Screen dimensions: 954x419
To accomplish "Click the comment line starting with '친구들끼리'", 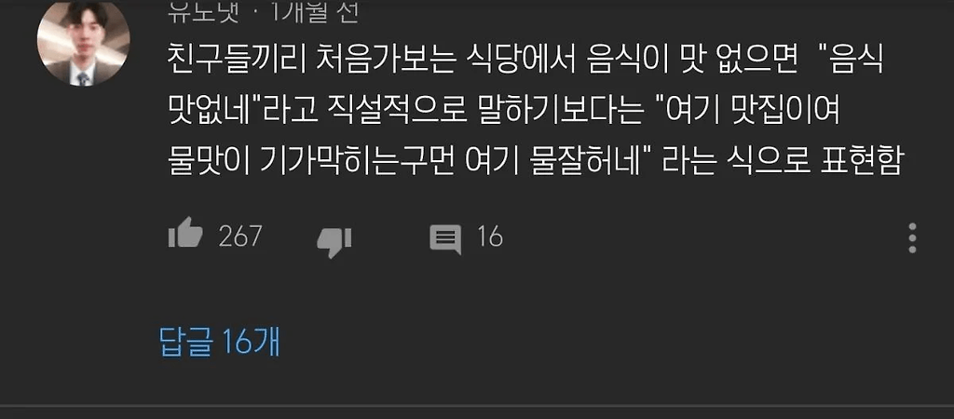I will (525, 63).
